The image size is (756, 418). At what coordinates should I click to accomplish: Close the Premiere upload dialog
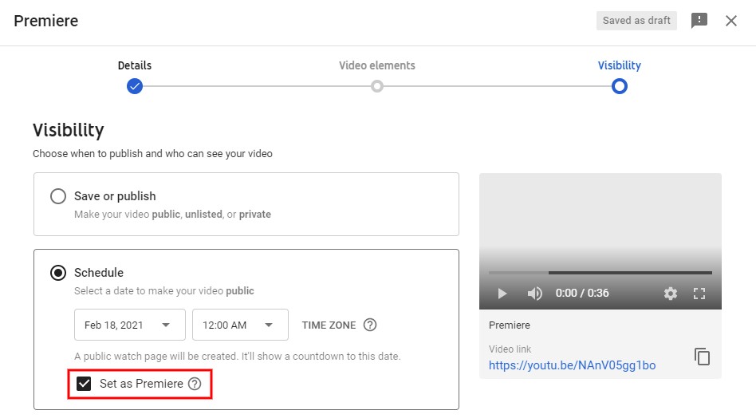coord(731,21)
